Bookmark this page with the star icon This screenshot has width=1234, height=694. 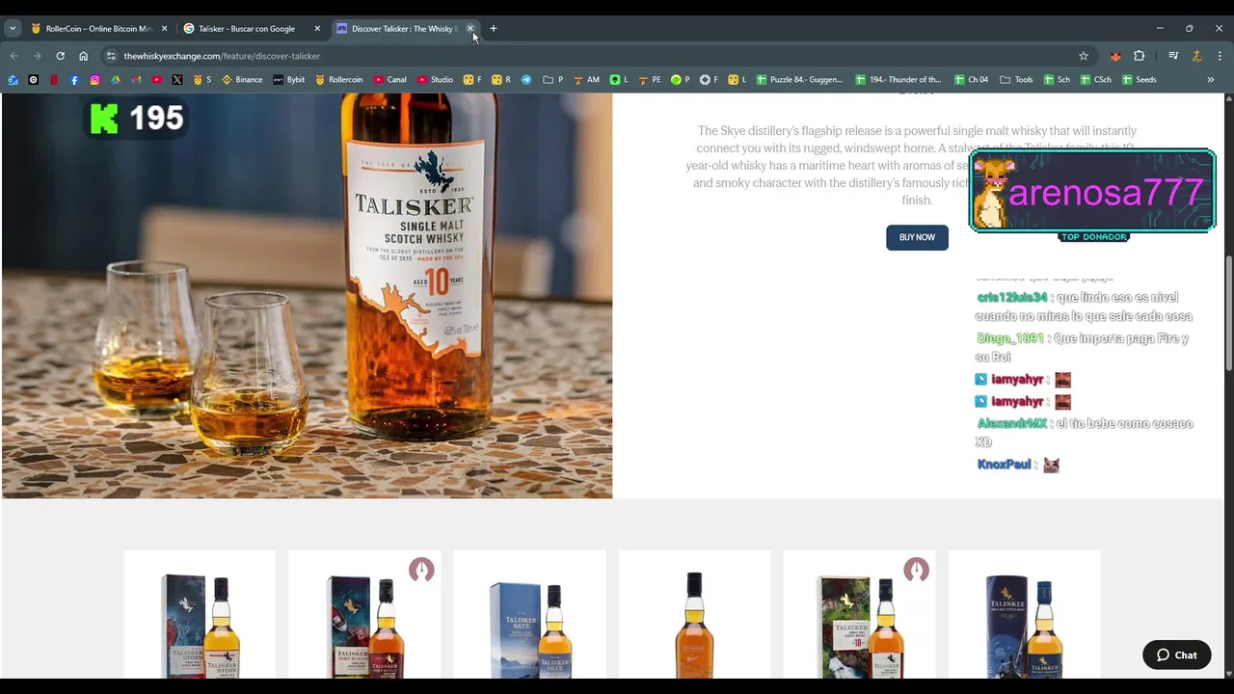(x=1084, y=56)
